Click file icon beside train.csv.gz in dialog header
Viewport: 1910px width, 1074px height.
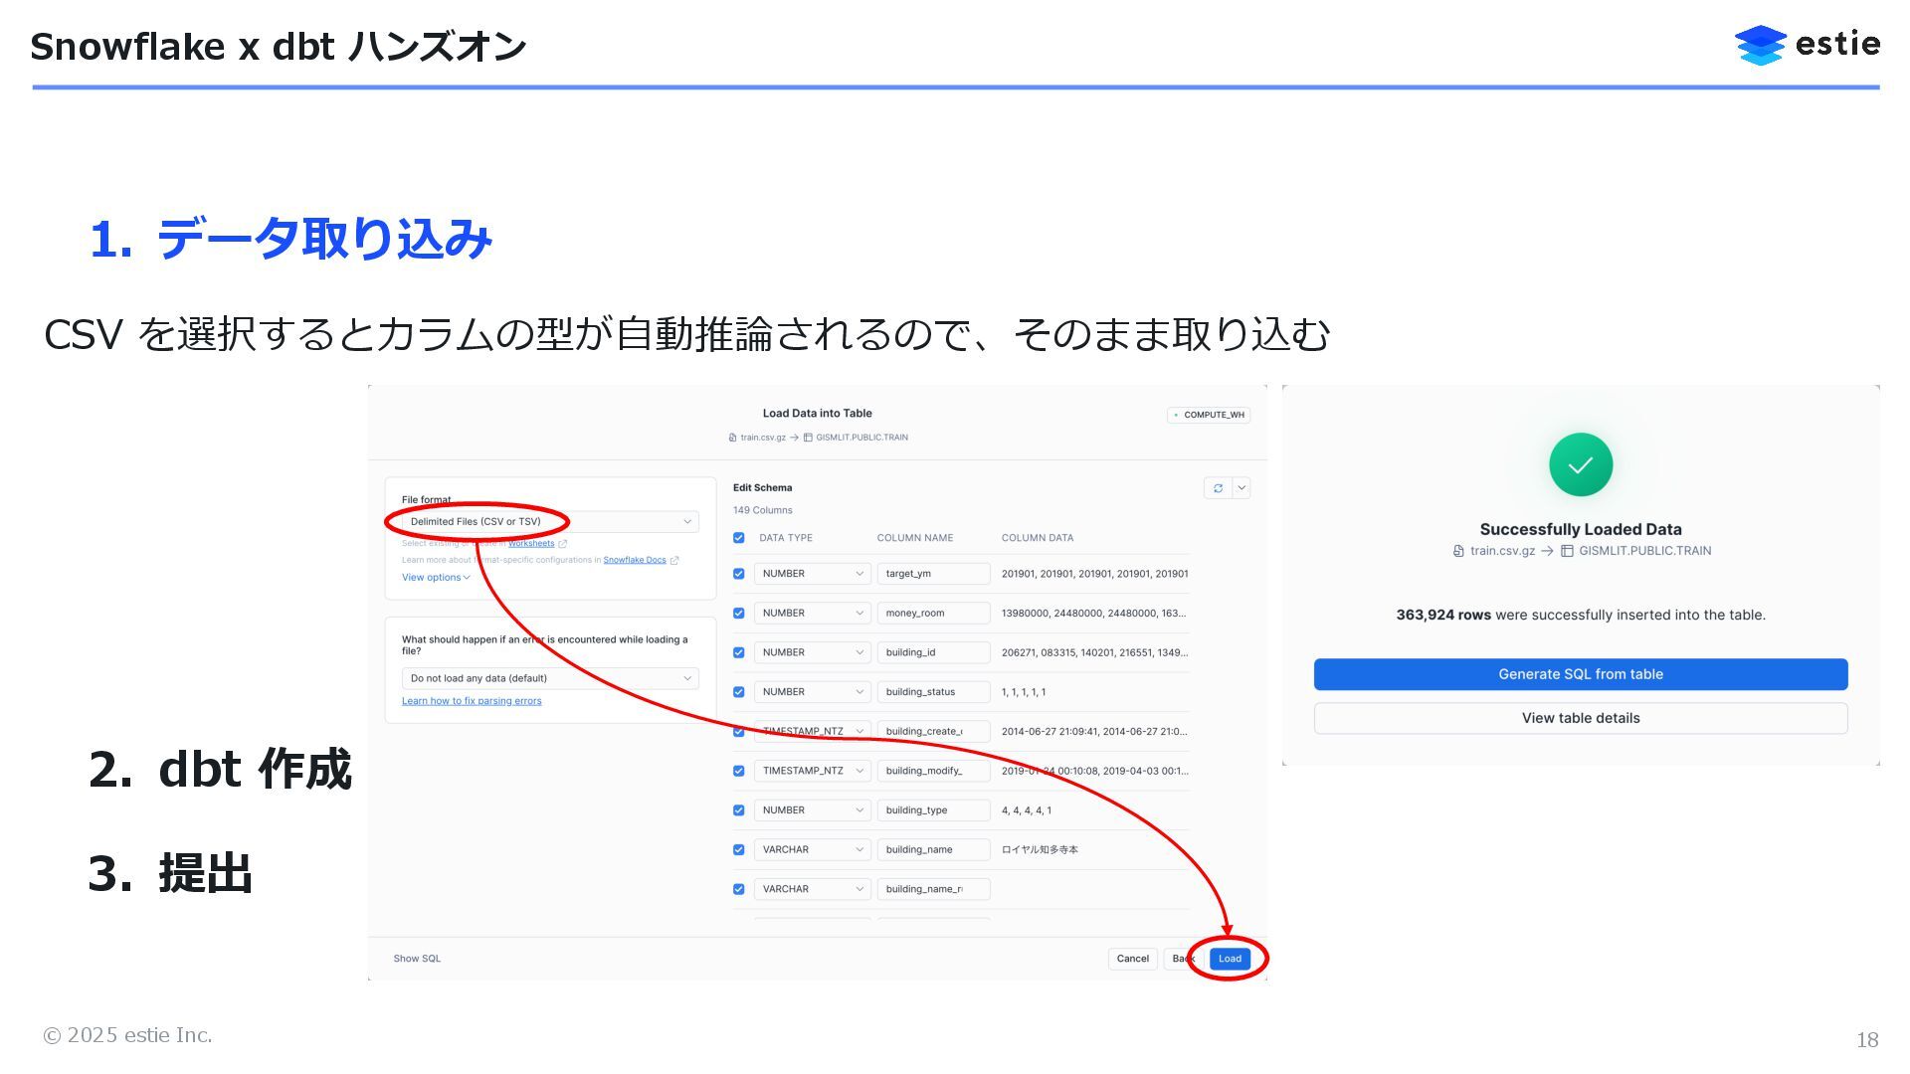click(733, 438)
